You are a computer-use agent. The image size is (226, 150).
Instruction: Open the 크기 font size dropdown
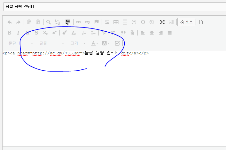78,43
